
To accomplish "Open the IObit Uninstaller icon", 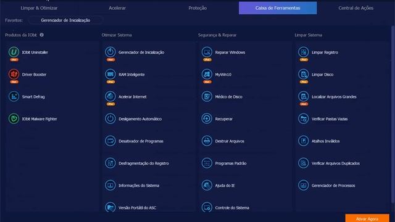I will (x=14, y=52).
